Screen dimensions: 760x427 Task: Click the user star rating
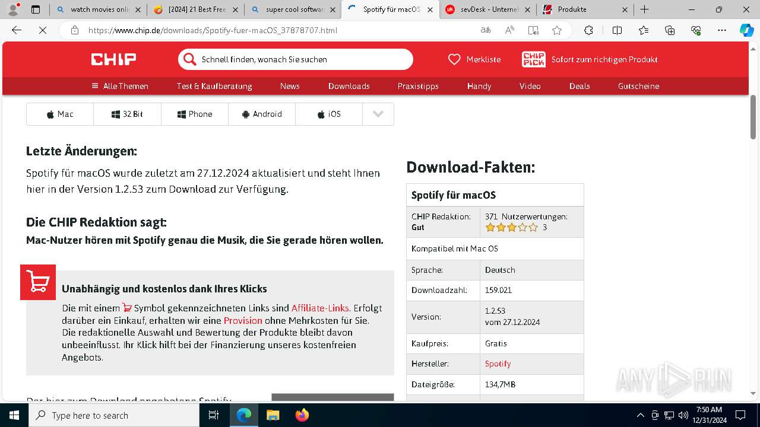511,227
